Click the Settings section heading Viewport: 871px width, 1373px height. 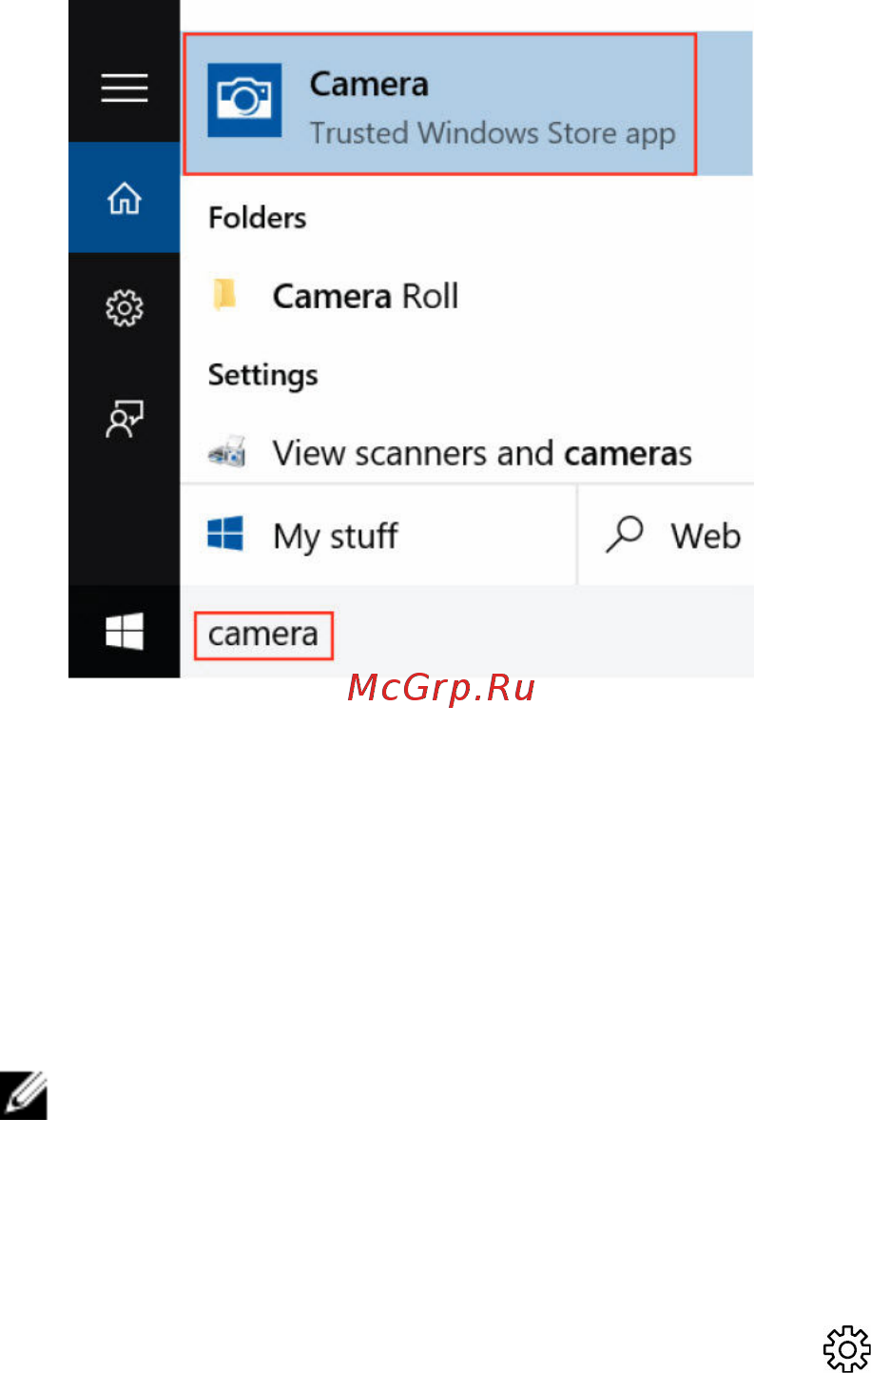click(263, 376)
